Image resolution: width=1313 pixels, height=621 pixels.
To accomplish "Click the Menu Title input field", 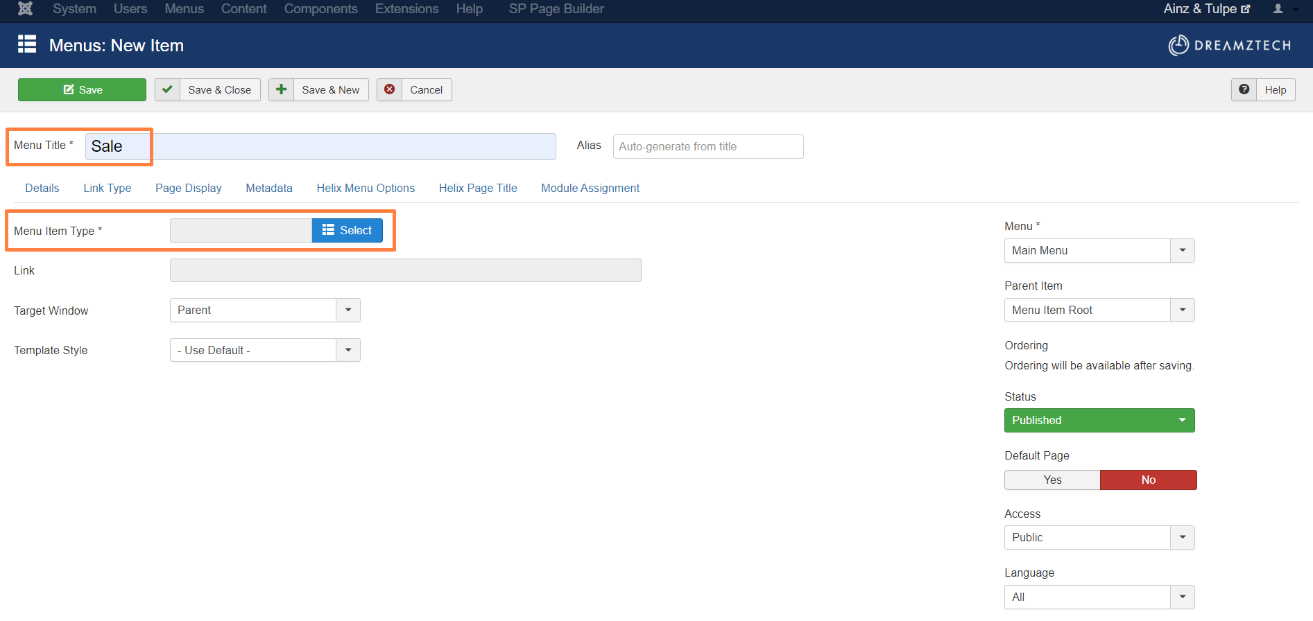I will pyautogui.click(x=320, y=146).
